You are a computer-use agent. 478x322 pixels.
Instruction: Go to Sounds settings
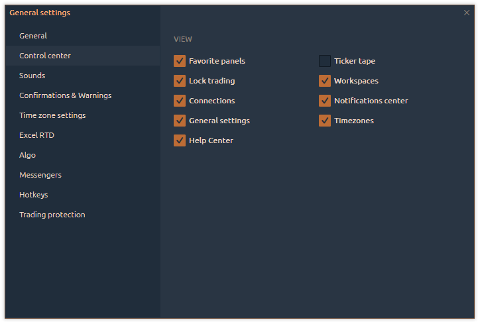click(32, 76)
